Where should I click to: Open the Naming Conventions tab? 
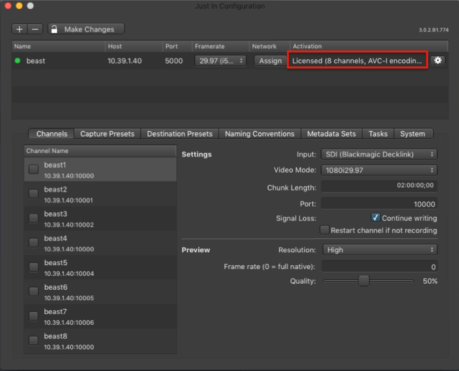coord(259,134)
